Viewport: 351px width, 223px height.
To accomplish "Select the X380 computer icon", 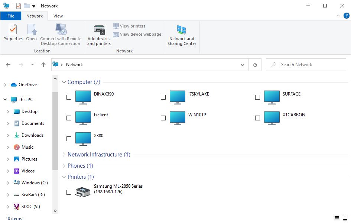I will pos(83,139).
